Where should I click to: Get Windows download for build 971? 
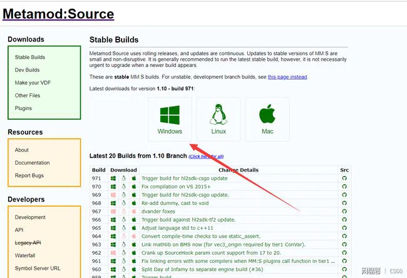coord(113,178)
